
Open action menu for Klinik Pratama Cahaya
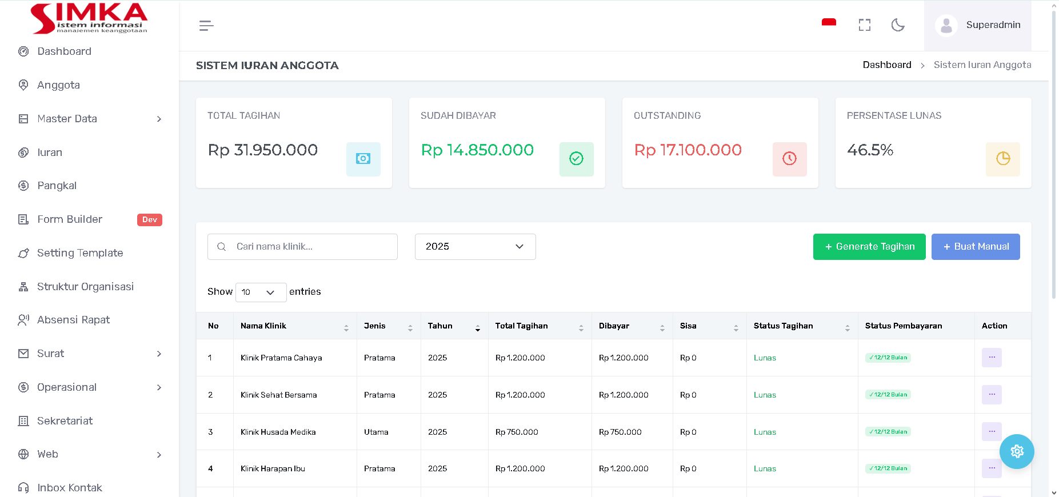click(992, 358)
